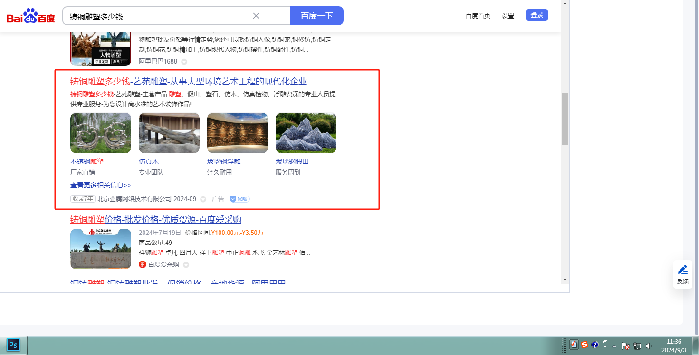Show hidden tray icons with the up arrow
699x355 pixels.
pyautogui.click(x=614, y=346)
